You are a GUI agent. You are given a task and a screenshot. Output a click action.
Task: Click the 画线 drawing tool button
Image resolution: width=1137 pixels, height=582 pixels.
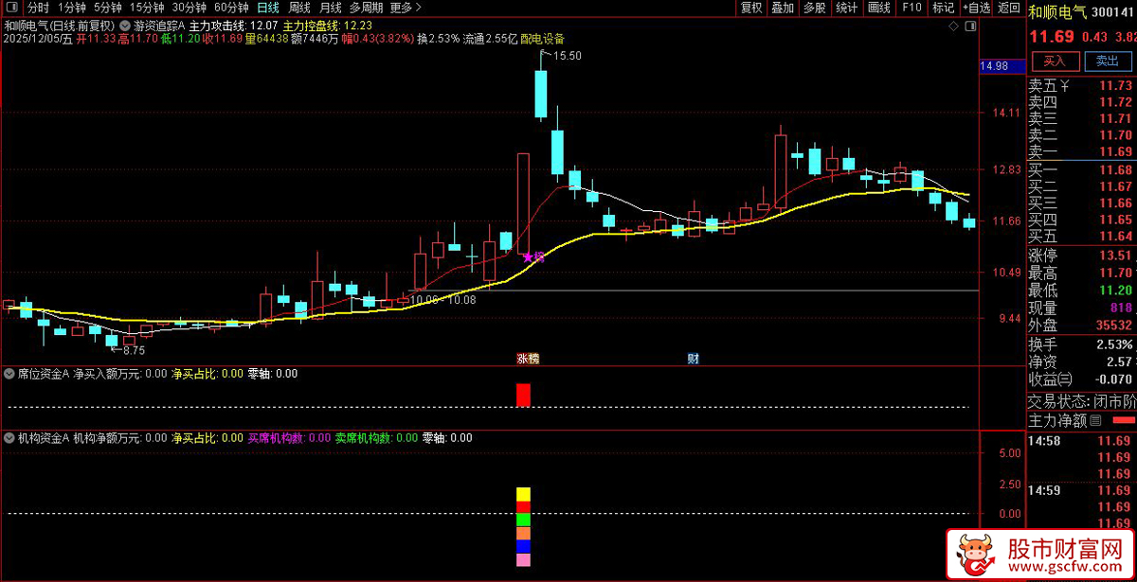pyautogui.click(x=879, y=8)
